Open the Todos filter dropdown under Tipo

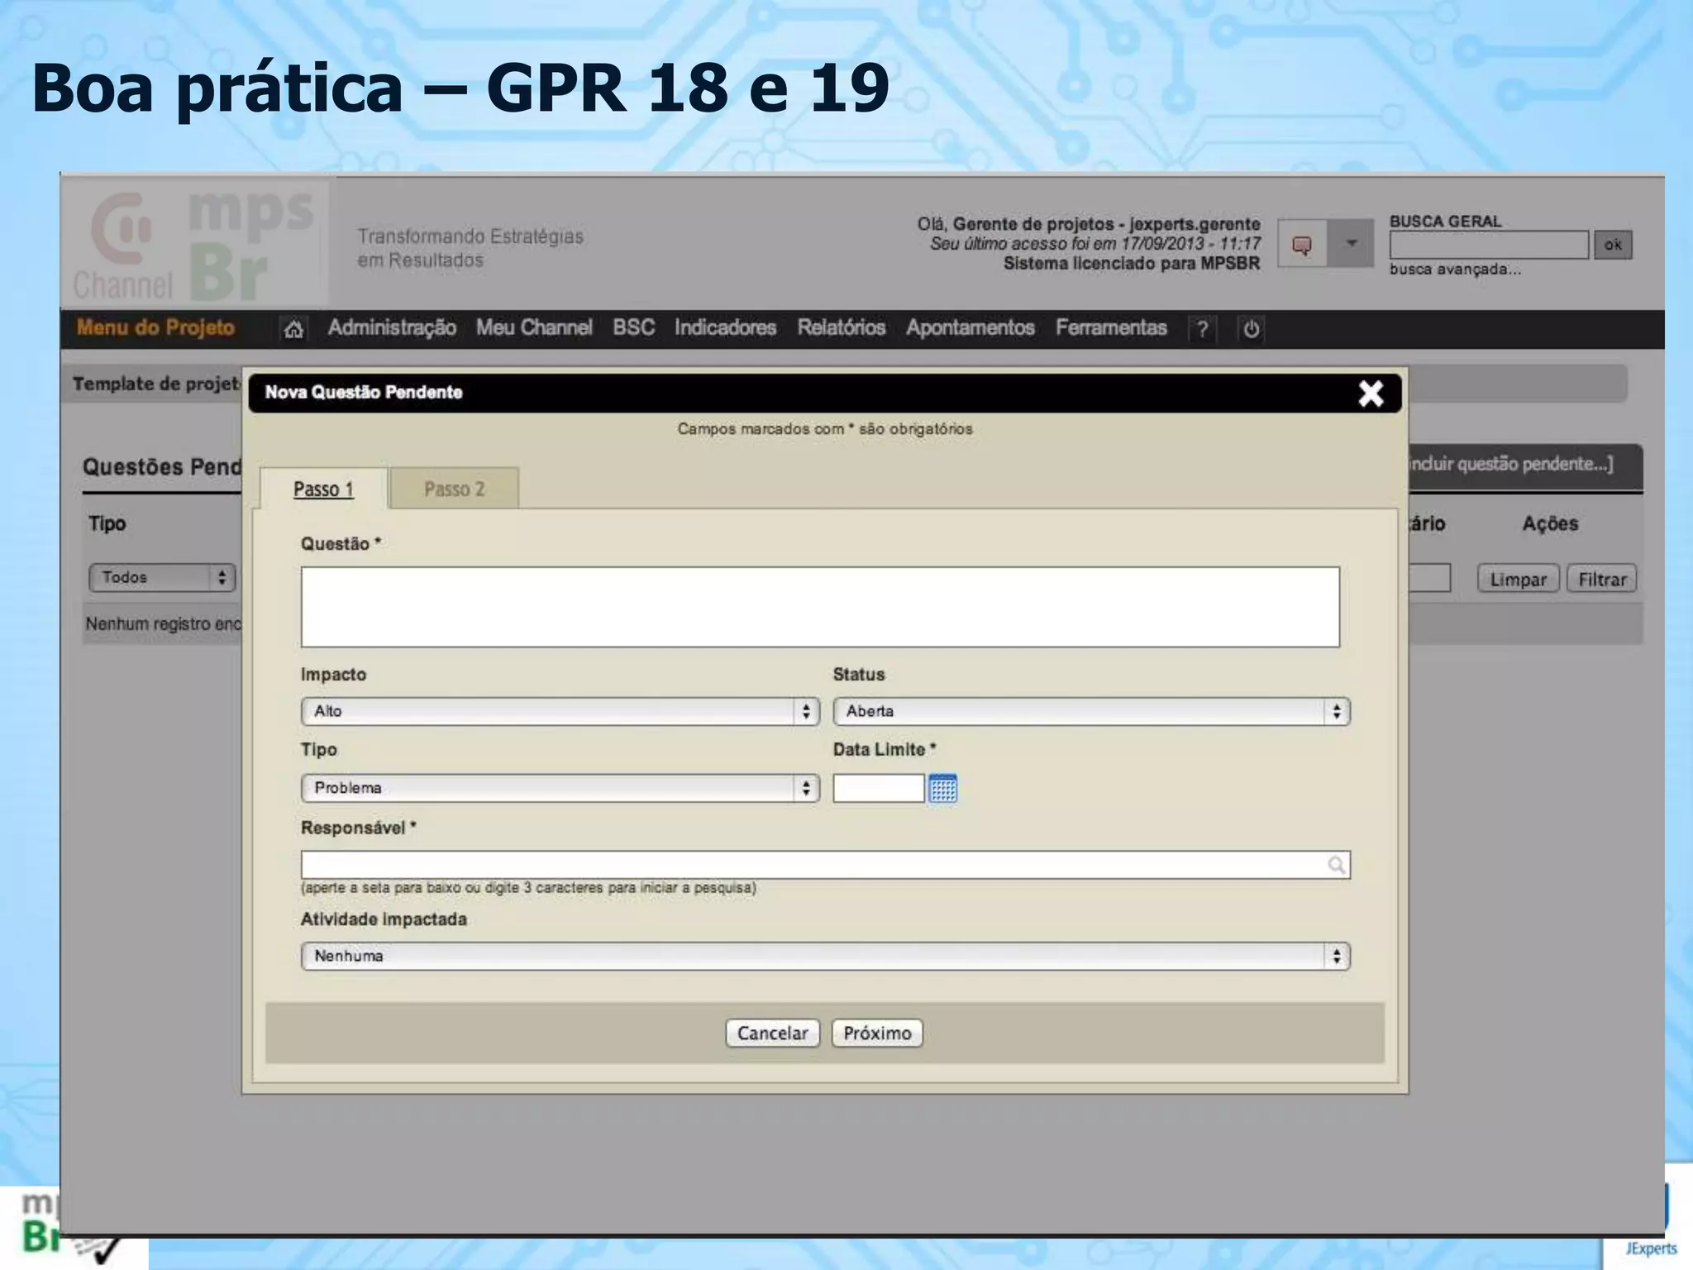(162, 577)
